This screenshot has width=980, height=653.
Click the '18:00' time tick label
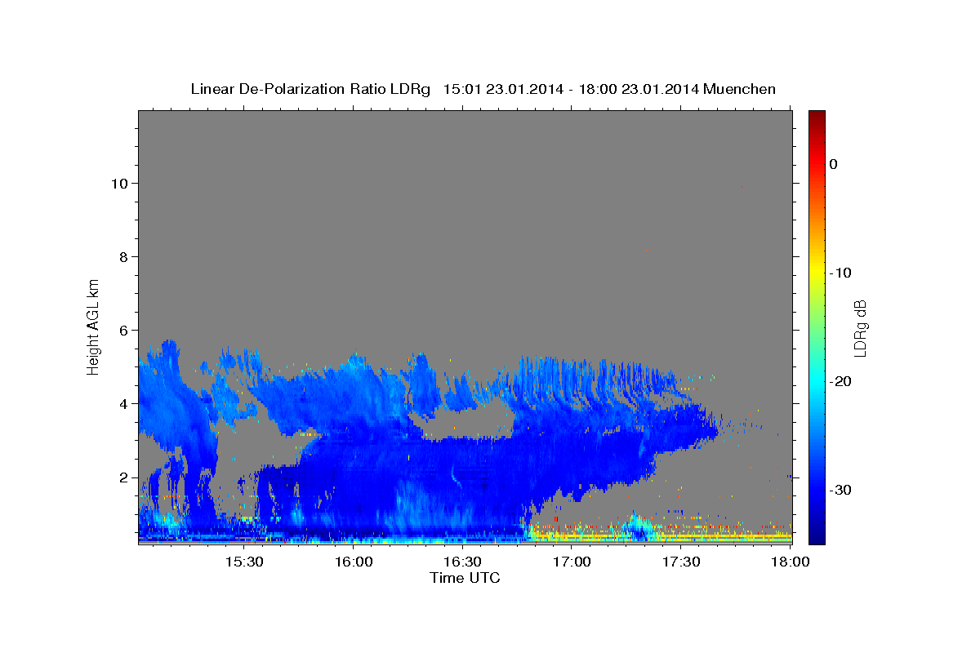coord(790,562)
